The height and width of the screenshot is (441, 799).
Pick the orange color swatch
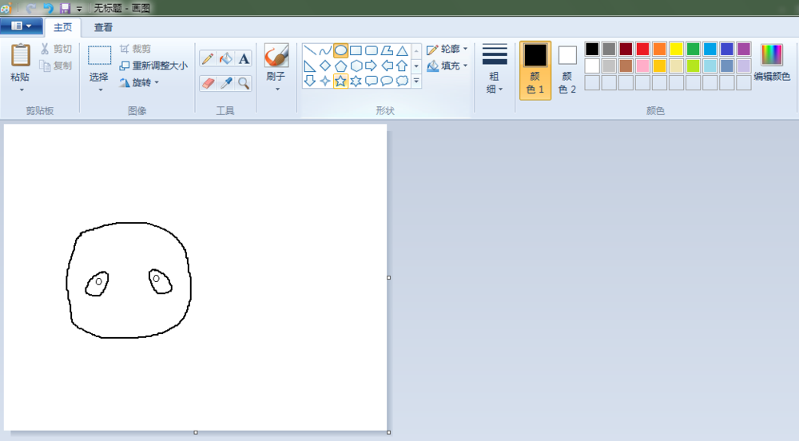(659, 49)
